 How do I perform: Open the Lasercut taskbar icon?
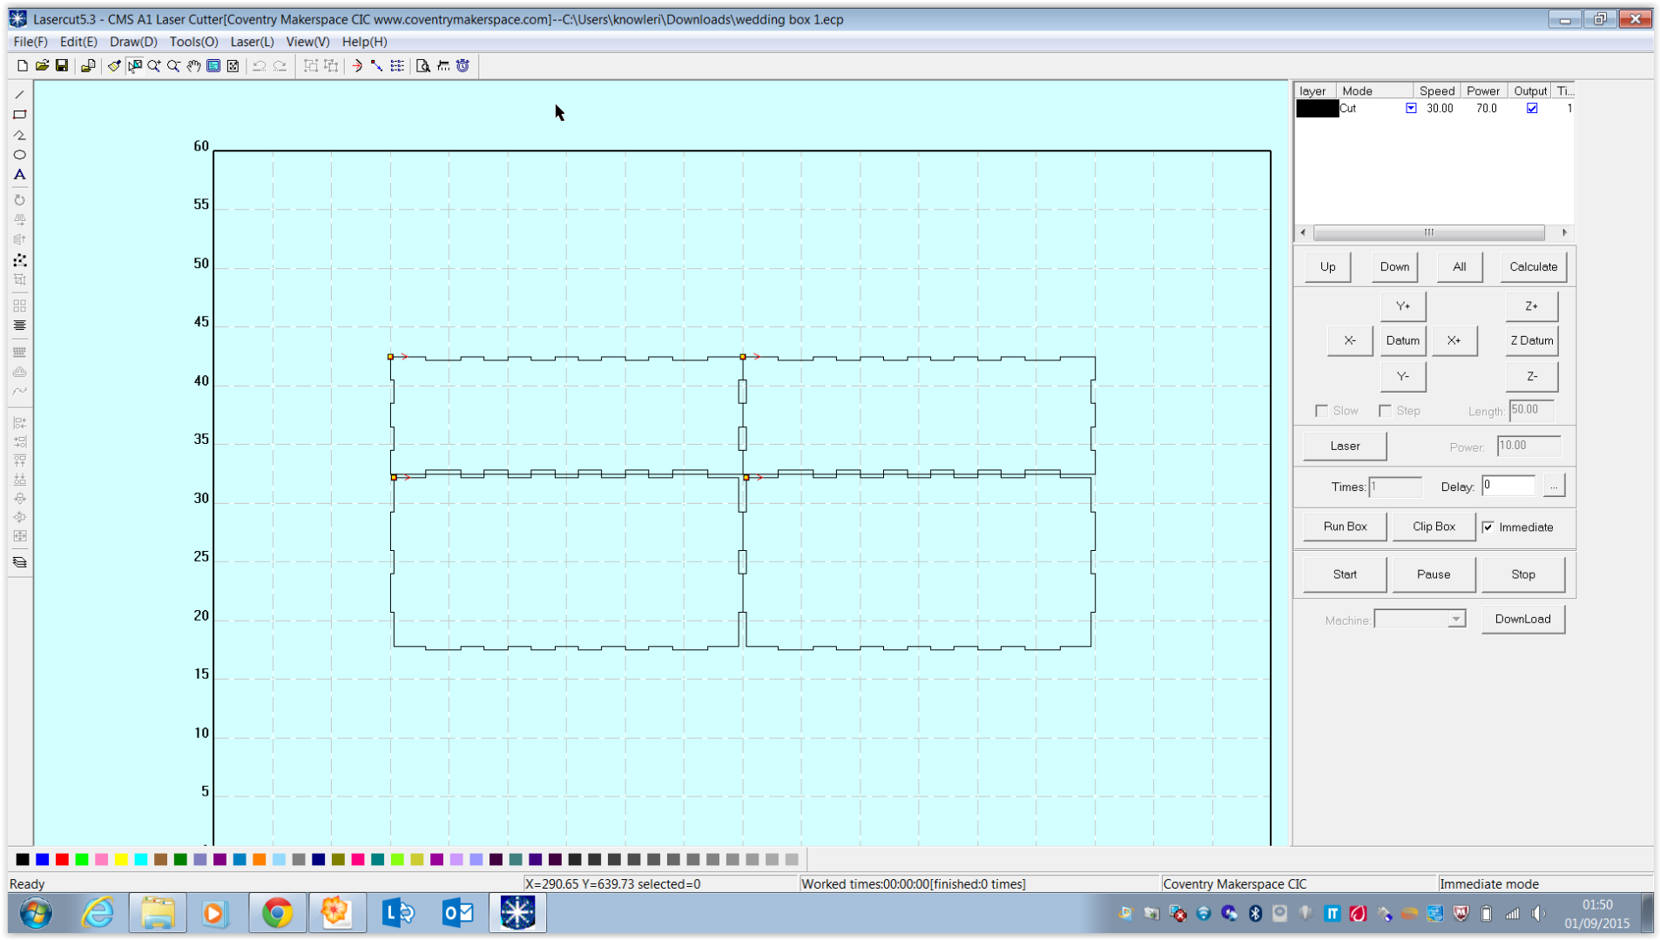coord(517,913)
